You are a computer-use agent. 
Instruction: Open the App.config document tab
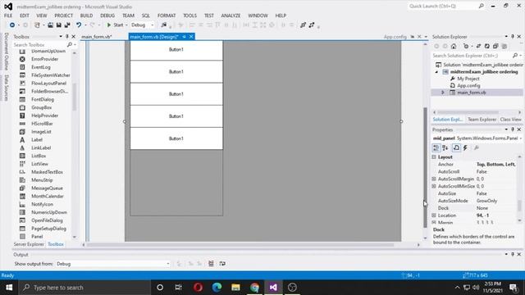coord(395,37)
